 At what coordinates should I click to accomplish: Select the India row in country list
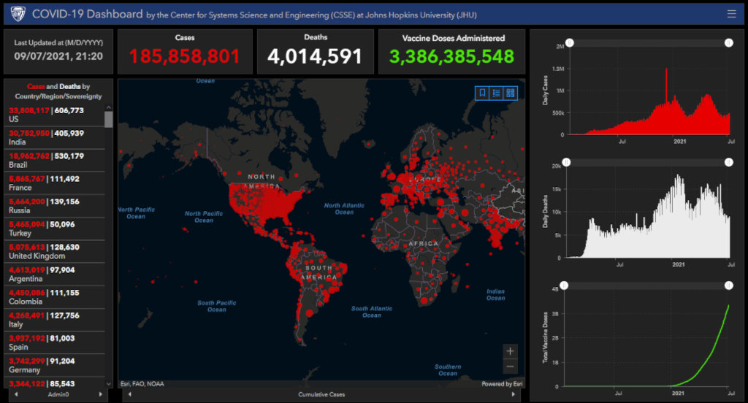tap(54, 138)
